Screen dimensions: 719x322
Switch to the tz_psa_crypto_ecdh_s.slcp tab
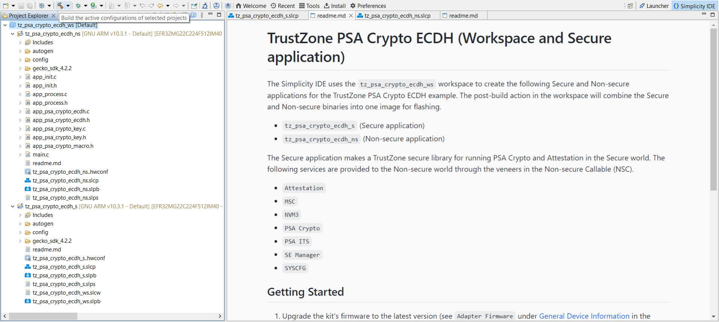click(266, 16)
